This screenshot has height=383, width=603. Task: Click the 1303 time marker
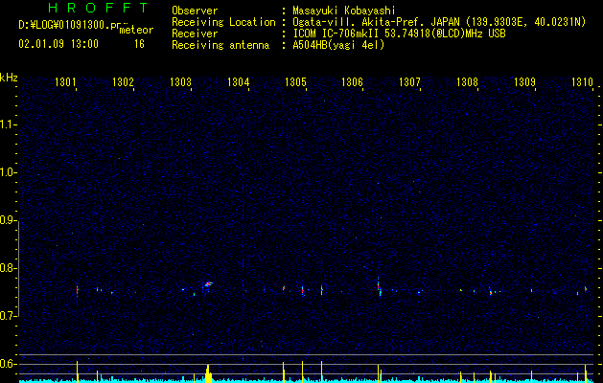point(180,81)
